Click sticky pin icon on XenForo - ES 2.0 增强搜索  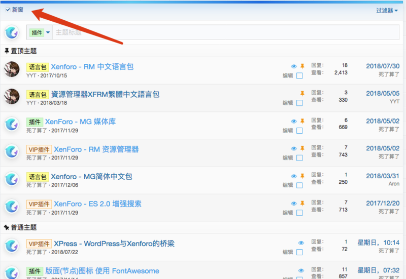302,204
